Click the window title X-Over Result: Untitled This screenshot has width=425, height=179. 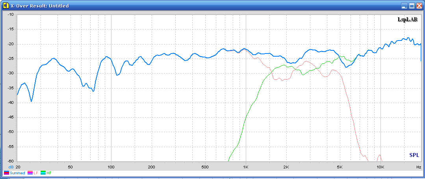click(x=39, y=6)
